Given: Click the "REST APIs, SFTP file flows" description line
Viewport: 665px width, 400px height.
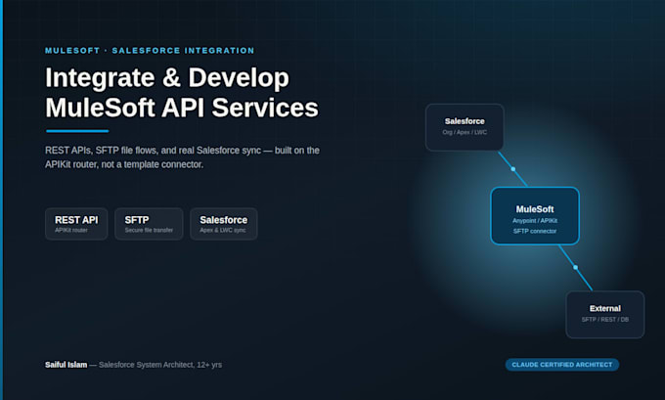Looking at the screenshot, I should click(x=182, y=151).
